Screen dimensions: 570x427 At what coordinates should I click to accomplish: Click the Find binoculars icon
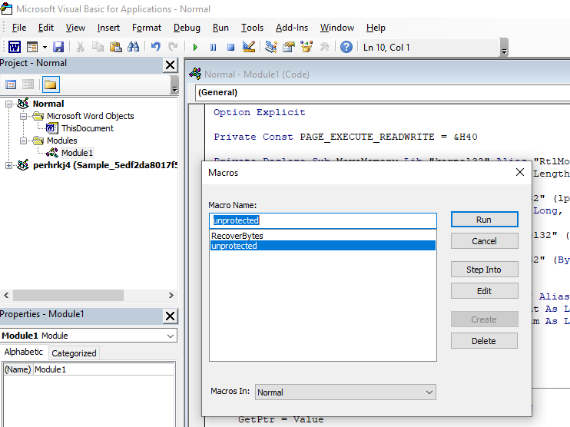coord(133,47)
